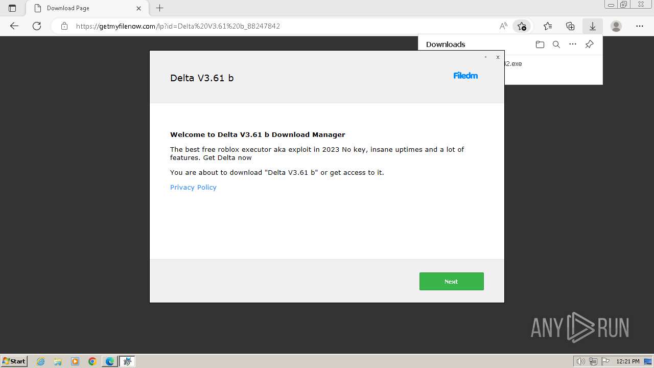Image resolution: width=654 pixels, height=368 pixels.
Task: Open downloads folder from Downloads panel
Action: pos(540,44)
